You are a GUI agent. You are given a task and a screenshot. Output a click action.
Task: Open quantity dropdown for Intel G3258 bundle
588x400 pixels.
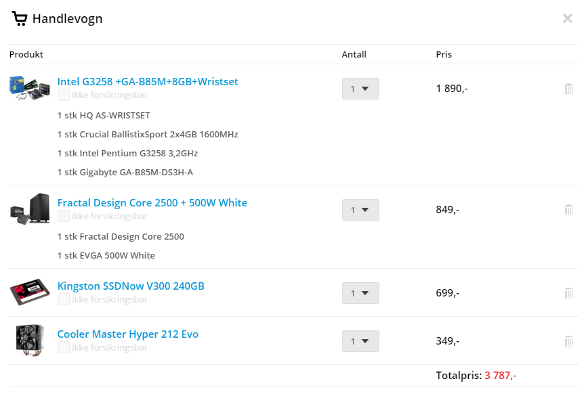point(360,89)
